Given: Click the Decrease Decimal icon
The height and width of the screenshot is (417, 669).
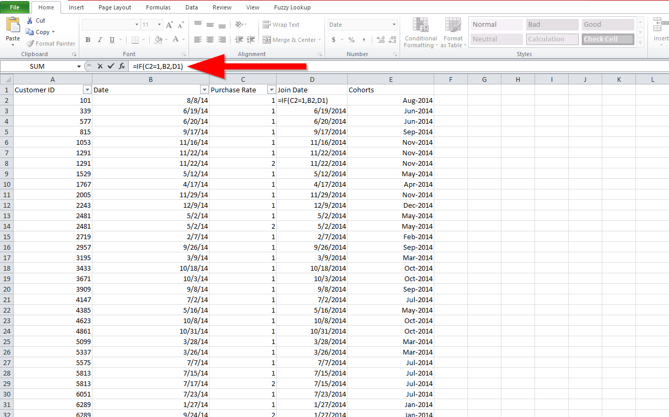Looking at the screenshot, I should [x=393, y=40].
